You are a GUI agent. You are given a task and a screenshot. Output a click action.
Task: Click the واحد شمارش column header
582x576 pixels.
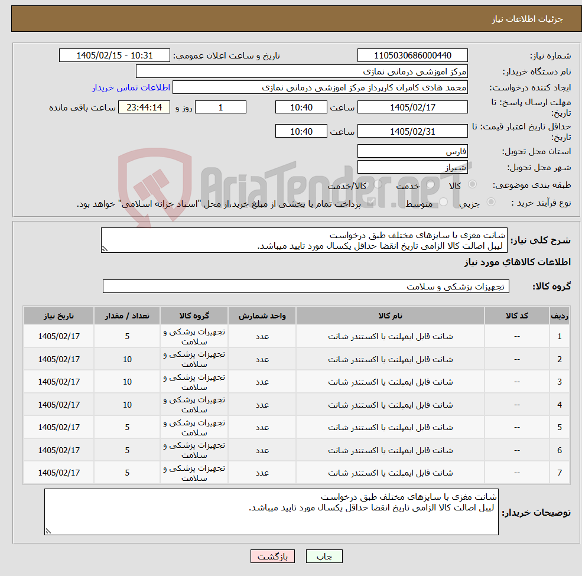pos(262,315)
